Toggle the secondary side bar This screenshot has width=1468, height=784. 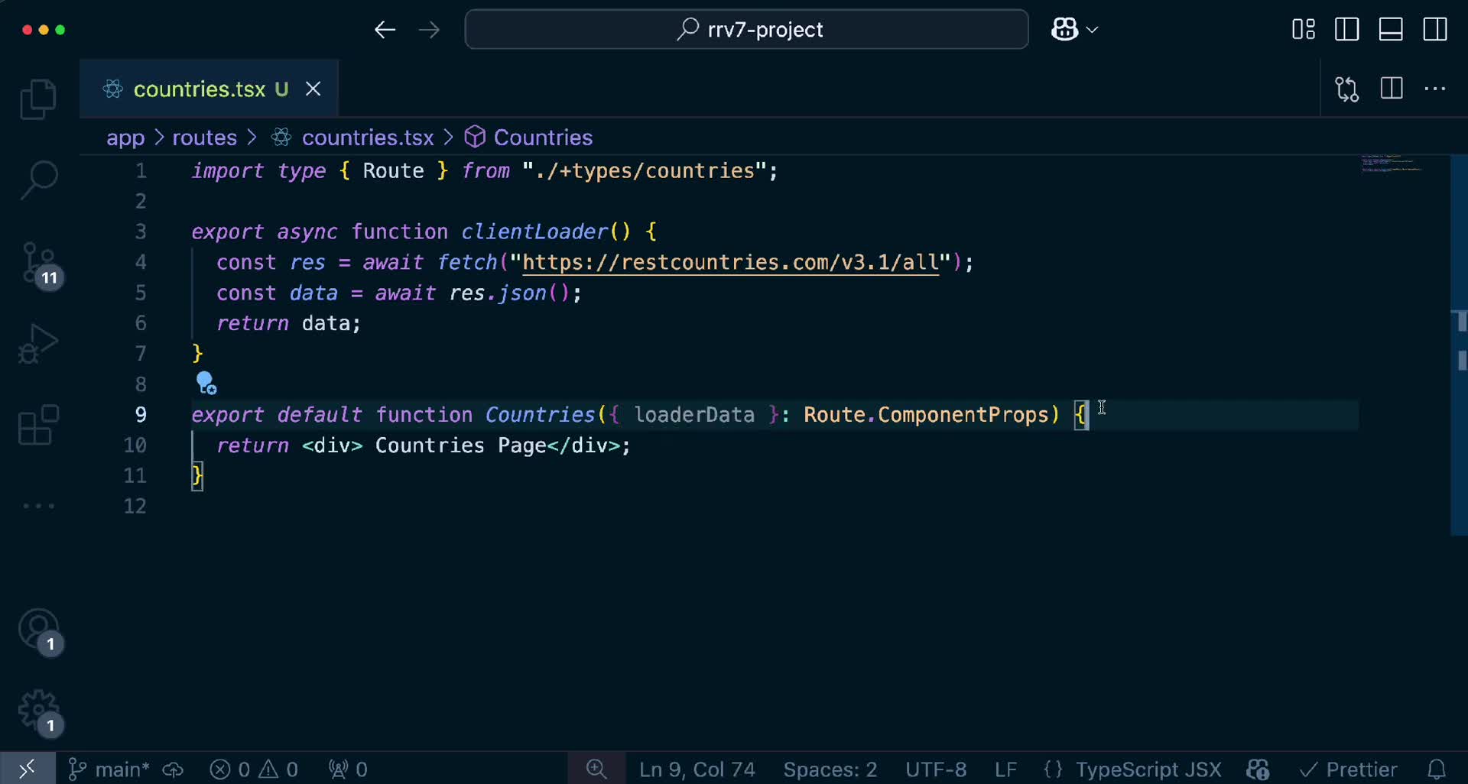pos(1435,30)
